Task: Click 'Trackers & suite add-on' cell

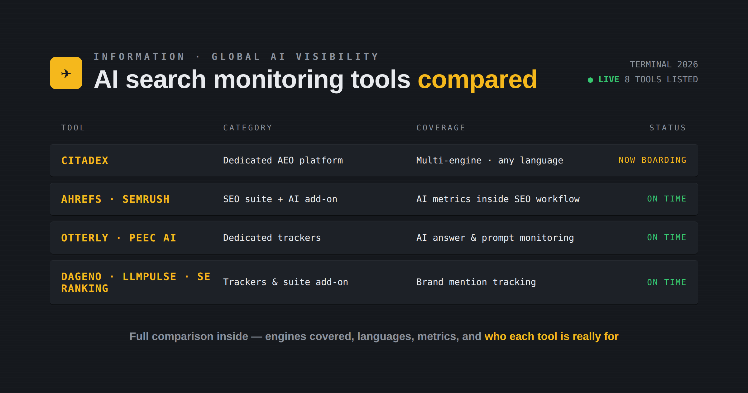Action: pyautogui.click(x=286, y=282)
